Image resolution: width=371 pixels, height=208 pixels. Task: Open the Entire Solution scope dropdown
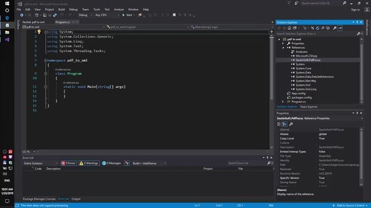click(41, 163)
